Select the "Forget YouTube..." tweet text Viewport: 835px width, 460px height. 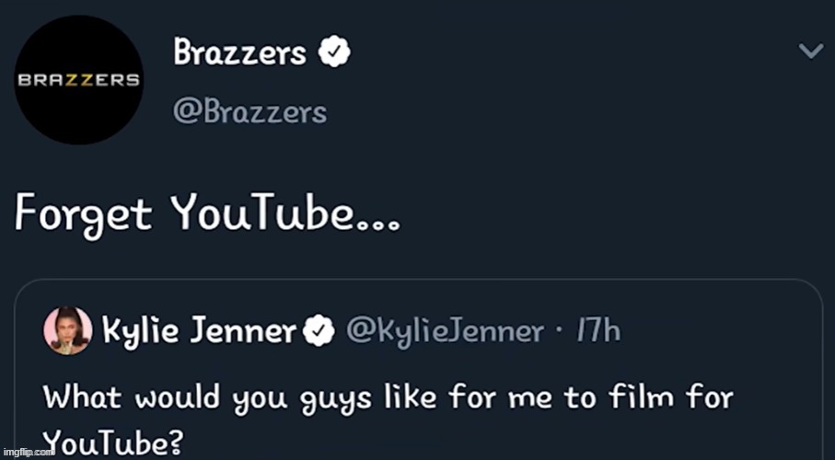pos(207,214)
